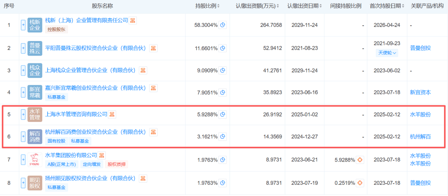This screenshot has height=196, width=448.
Task: Open 普曼创投 related product in row 8
Action: coord(420,183)
